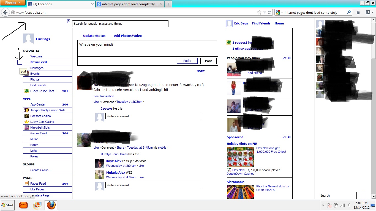Open Kayz Alex commenter profile picture

[100, 163]
